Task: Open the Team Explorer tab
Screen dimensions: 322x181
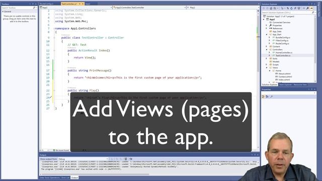Action: 285,84
